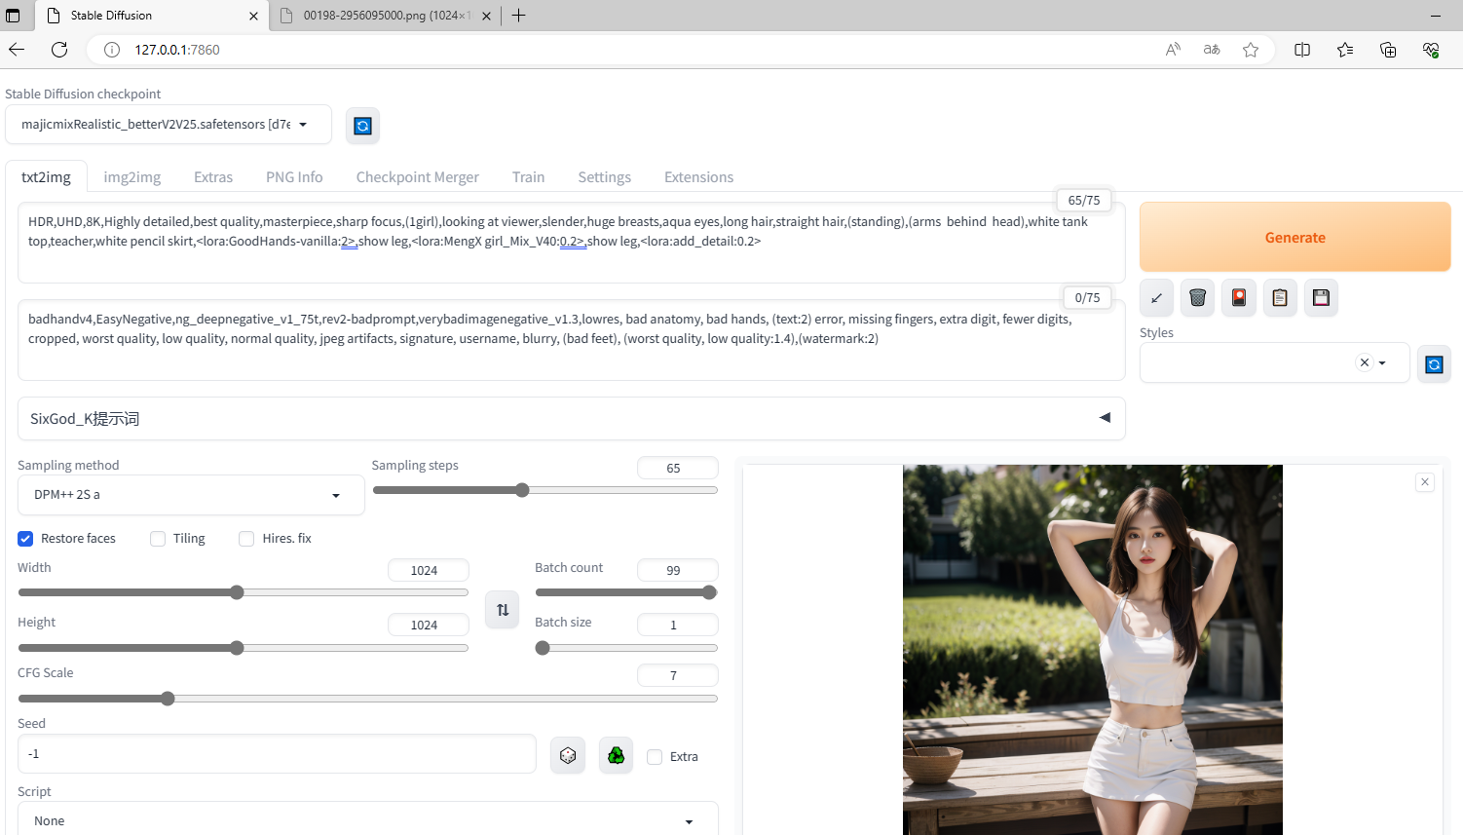Reload the browser page
The image size is (1463, 835).
59,50
